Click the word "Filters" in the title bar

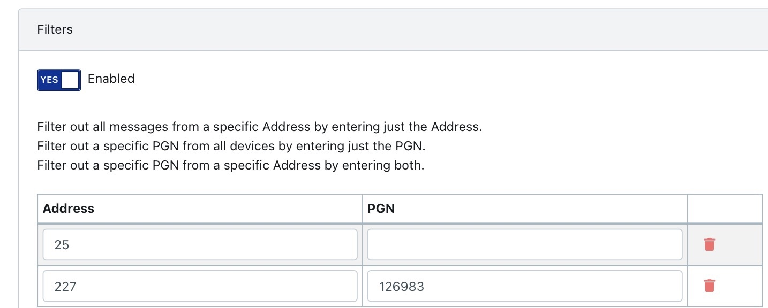[55, 30]
